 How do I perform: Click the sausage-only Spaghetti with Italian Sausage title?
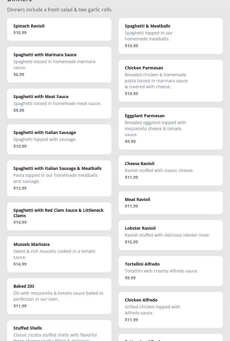coord(45,133)
